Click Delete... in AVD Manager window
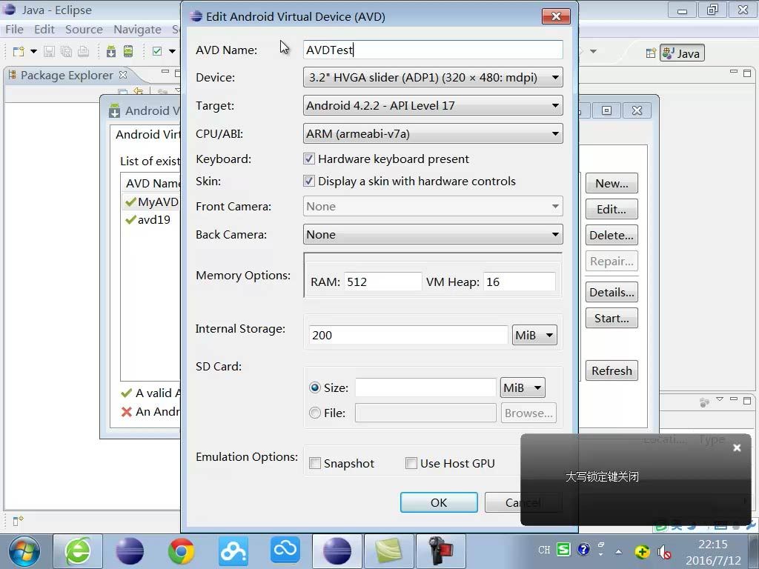The image size is (759, 569). click(x=611, y=235)
